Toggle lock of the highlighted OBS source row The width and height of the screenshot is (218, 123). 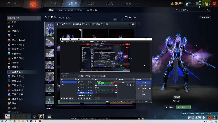click(91, 93)
